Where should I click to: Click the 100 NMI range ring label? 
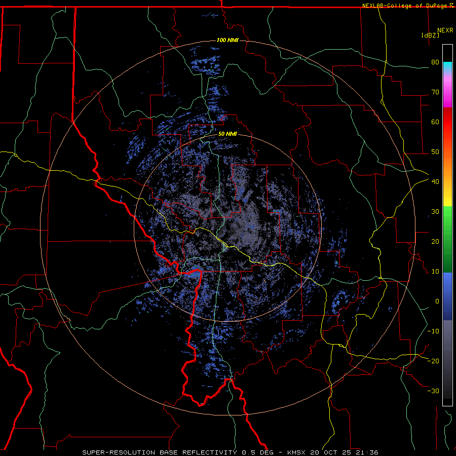[227, 40]
